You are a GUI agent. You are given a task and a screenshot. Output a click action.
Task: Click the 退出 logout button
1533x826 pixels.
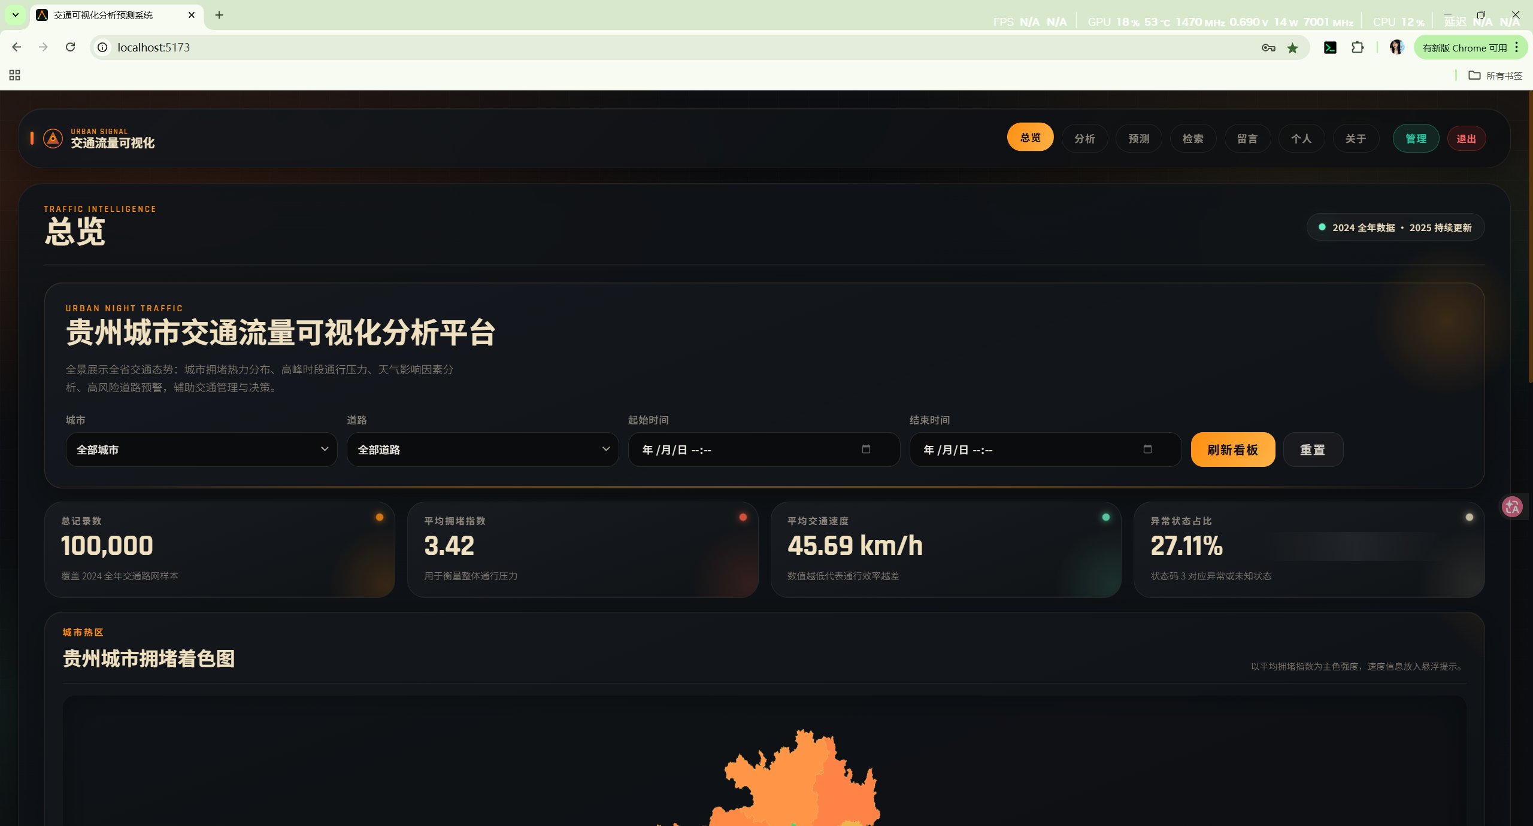coord(1466,139)
